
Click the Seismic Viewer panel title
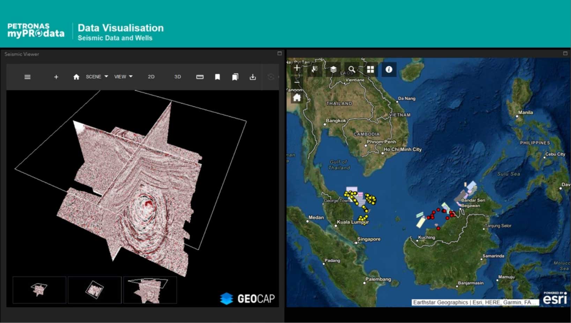[22, 54]
